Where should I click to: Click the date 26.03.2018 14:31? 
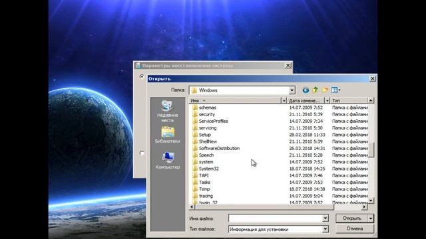click(307, 148)
